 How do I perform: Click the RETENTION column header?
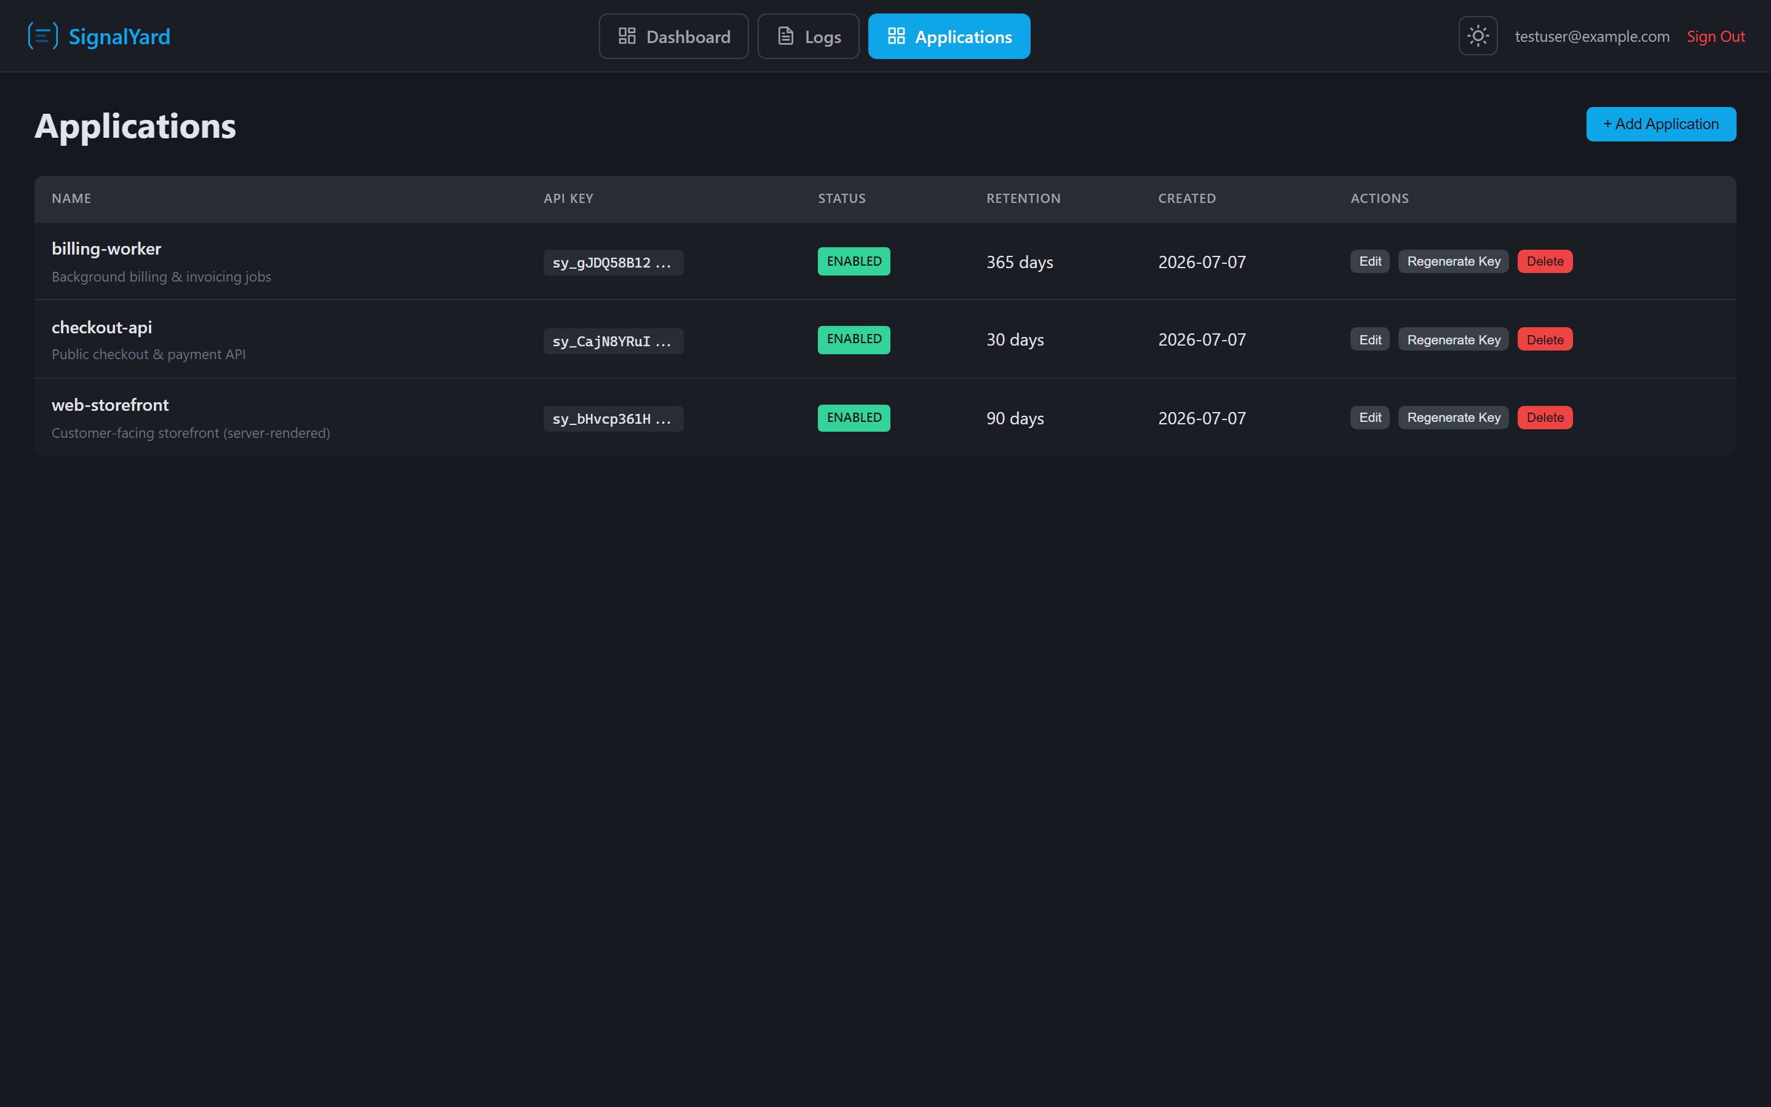(x=1023, y=199)
